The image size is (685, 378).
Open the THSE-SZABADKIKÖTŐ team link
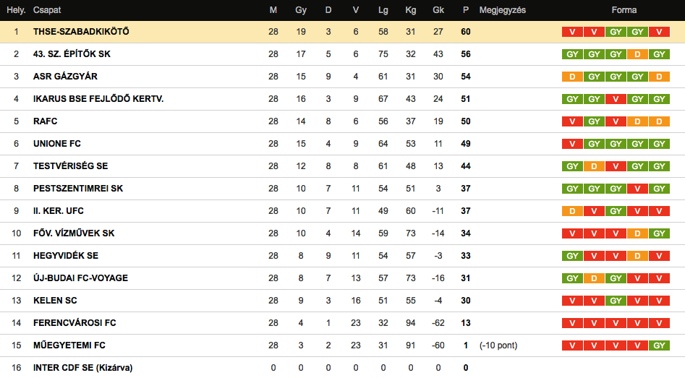point(81,32)
